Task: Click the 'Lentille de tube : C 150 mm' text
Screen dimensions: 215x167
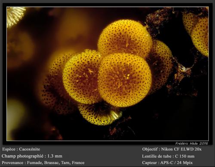Action: (x=168, y=156)
